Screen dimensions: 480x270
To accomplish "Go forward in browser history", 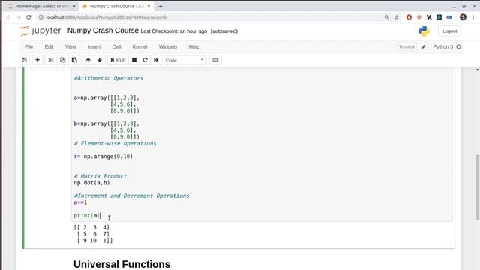I will pos(19,17).
